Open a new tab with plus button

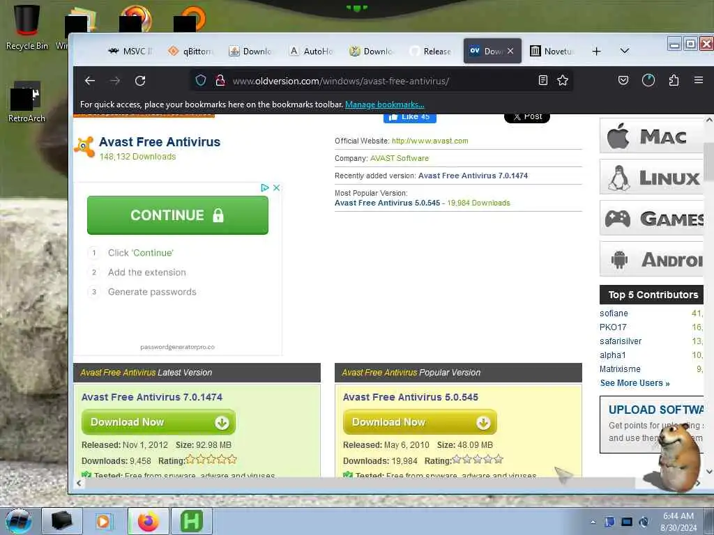(597, 52)
